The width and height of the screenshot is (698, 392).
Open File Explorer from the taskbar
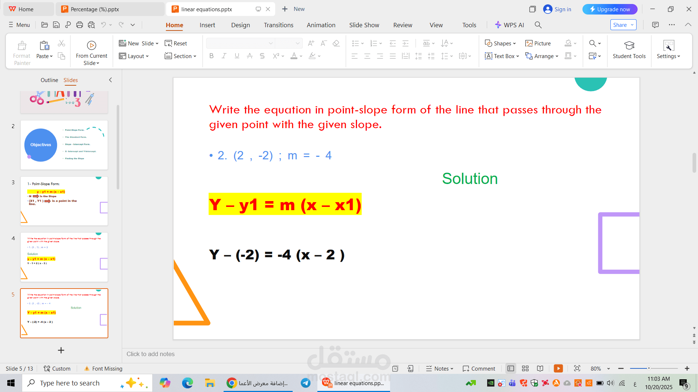point(210,383)
